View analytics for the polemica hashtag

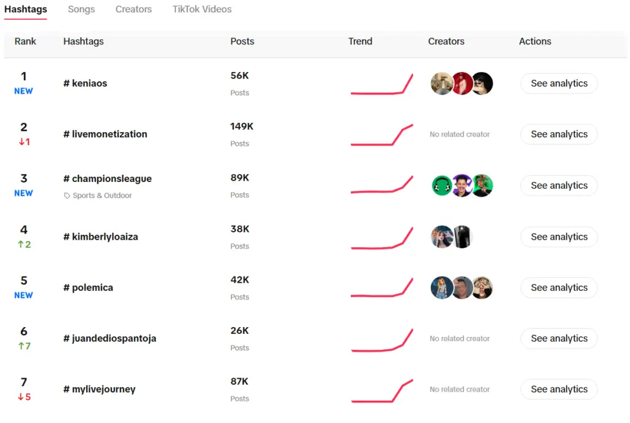(558, 287)
